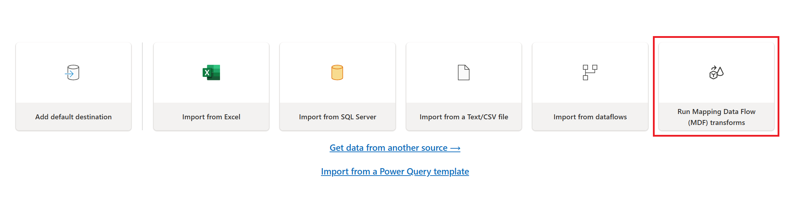790x200 pixels.
Task: Click the dataflows branching diagram icon
Action: point(590,73)
